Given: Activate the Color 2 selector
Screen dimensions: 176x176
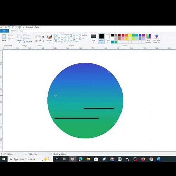Looking at the screenshot, I should (x=108, y=39).
